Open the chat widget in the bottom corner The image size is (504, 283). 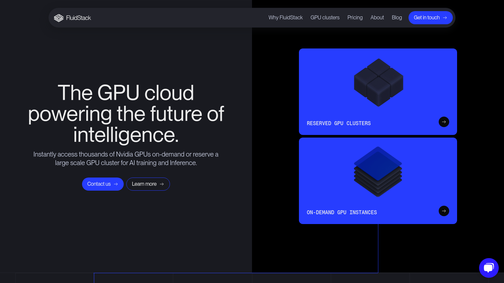coord(489,268)
